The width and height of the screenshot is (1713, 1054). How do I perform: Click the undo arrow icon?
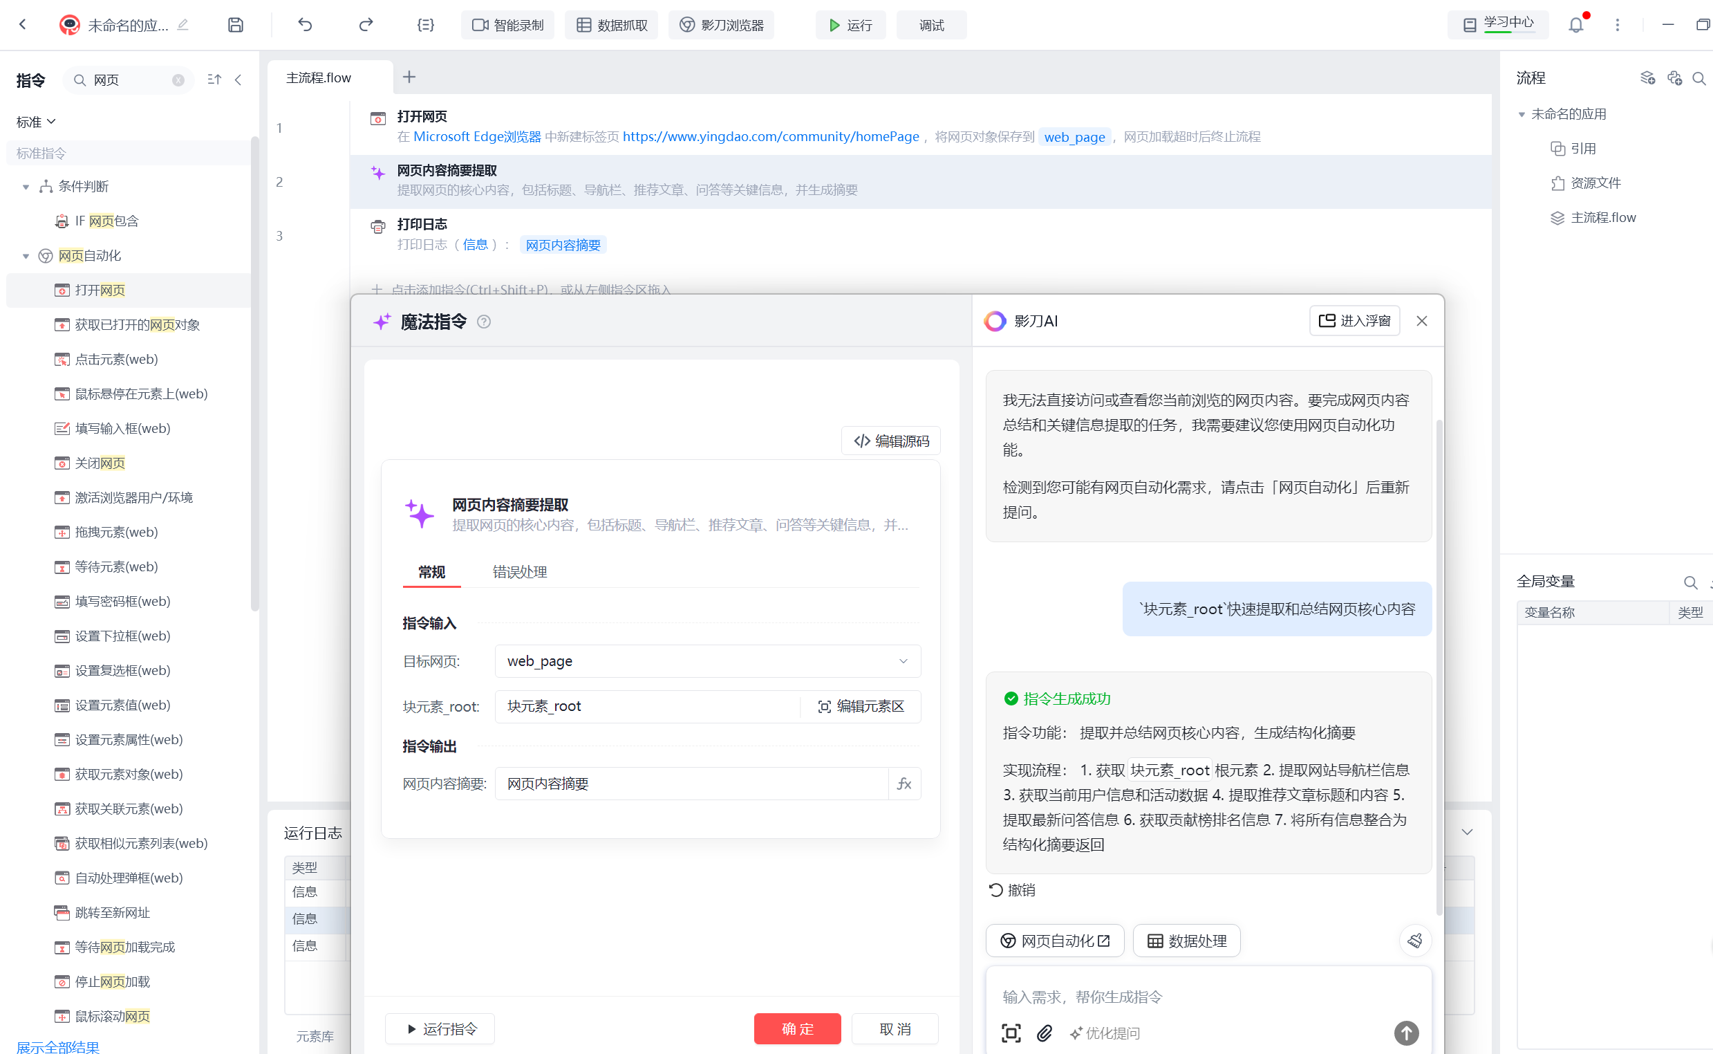pyautogui.click(x=305, y=25)
